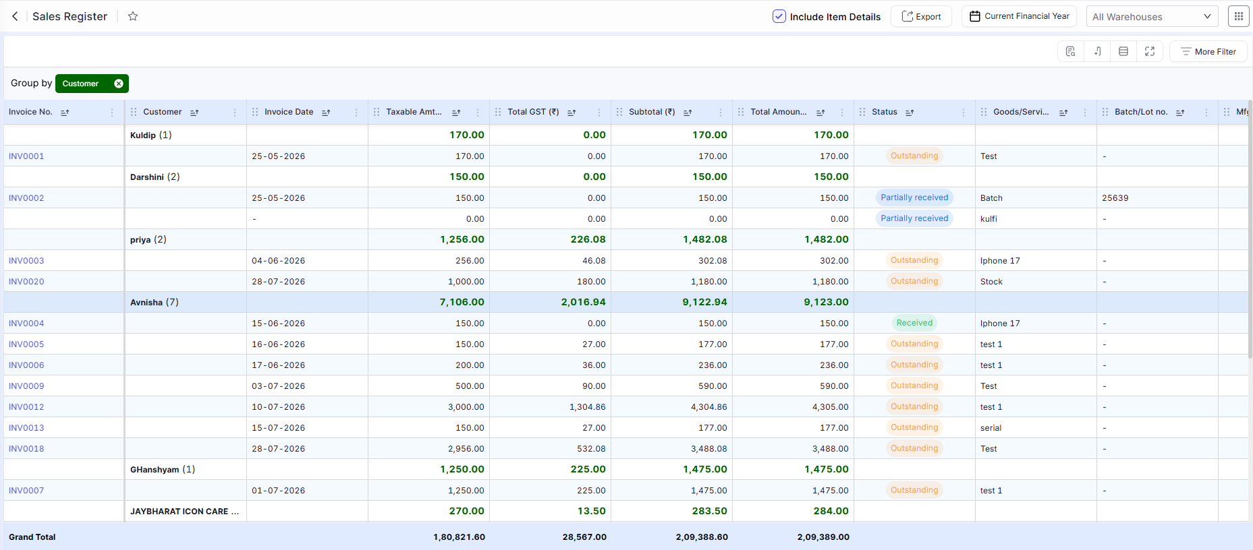Open the Status column kebab menu
Screen dimensions: 1253x550
coord(964,113)
